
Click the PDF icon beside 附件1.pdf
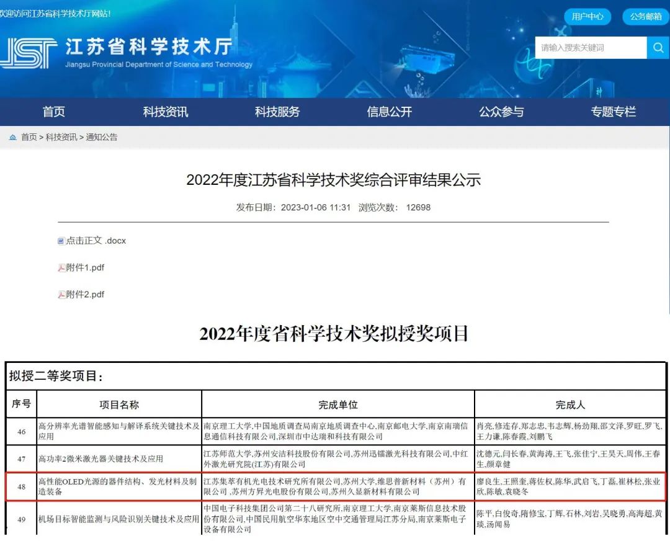pyautogui.click(x=61, y=268)
